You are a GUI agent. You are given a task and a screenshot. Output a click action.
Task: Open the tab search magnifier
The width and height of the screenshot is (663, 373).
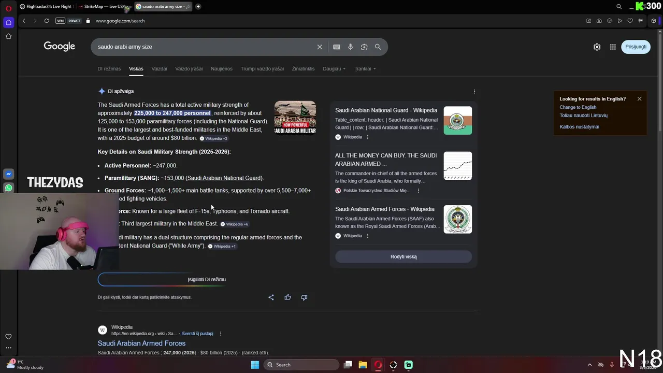click(619, 7)
